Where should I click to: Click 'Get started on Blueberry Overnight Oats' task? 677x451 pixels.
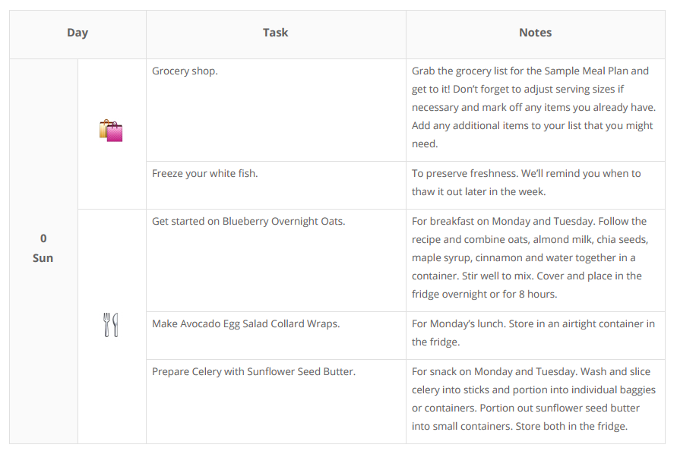click(x=248, y=222)
